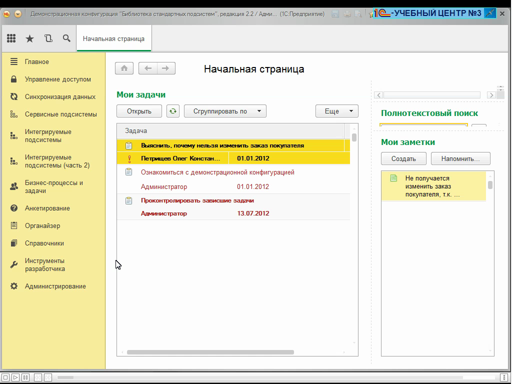Click the notes list vertical scrollbar thumb
The image size is (512, 384).
click(490, 185)
